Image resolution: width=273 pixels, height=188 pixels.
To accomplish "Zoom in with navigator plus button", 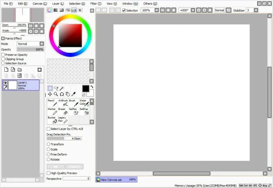I will (36, 26).
